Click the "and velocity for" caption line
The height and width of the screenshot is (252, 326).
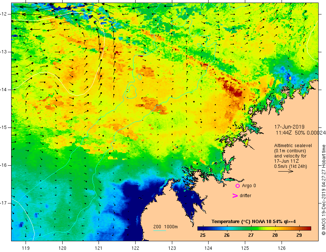290,156
